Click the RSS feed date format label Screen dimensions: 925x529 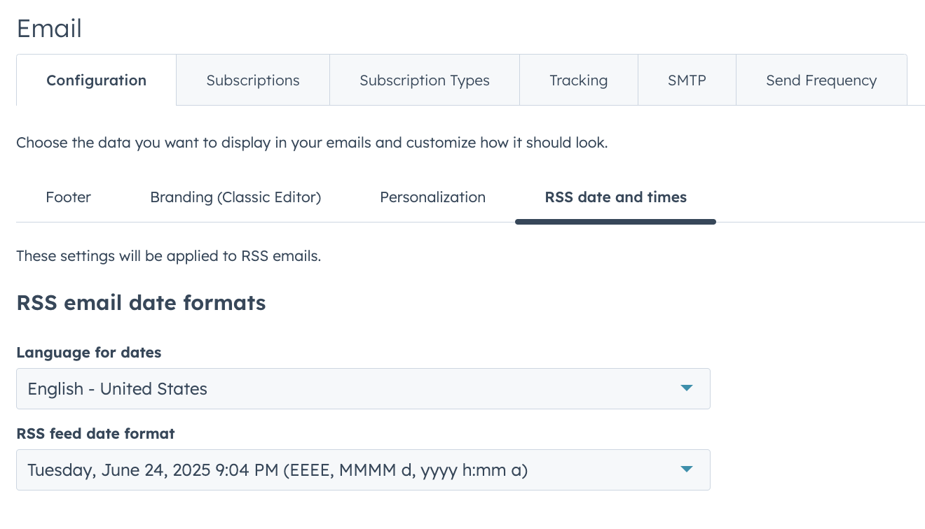tap(95, 433)
